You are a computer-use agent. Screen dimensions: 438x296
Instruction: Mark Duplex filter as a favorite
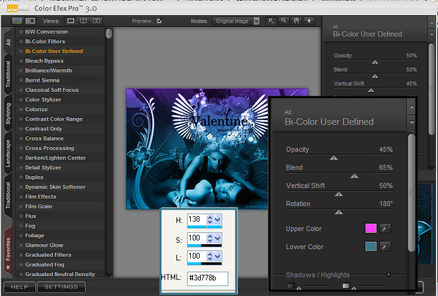[21, 177]
